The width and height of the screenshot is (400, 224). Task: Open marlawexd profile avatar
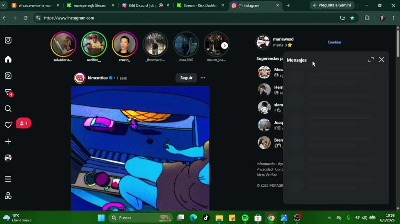(x=263, y=42)
